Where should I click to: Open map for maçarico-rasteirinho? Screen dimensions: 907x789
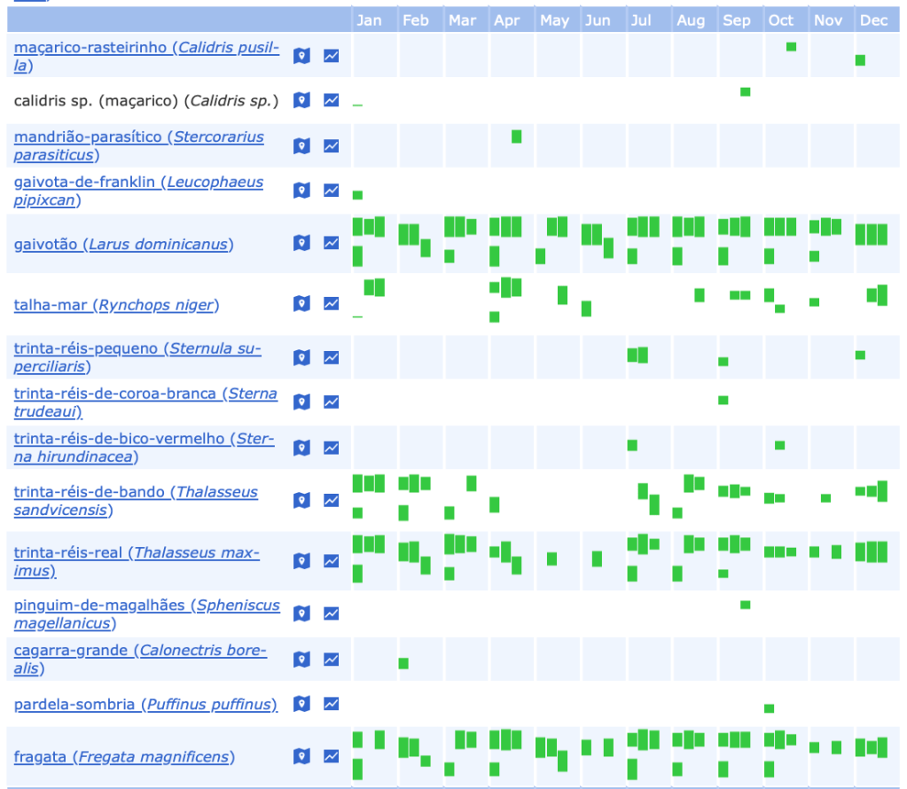pyautogui.click(x=301, y=56)
